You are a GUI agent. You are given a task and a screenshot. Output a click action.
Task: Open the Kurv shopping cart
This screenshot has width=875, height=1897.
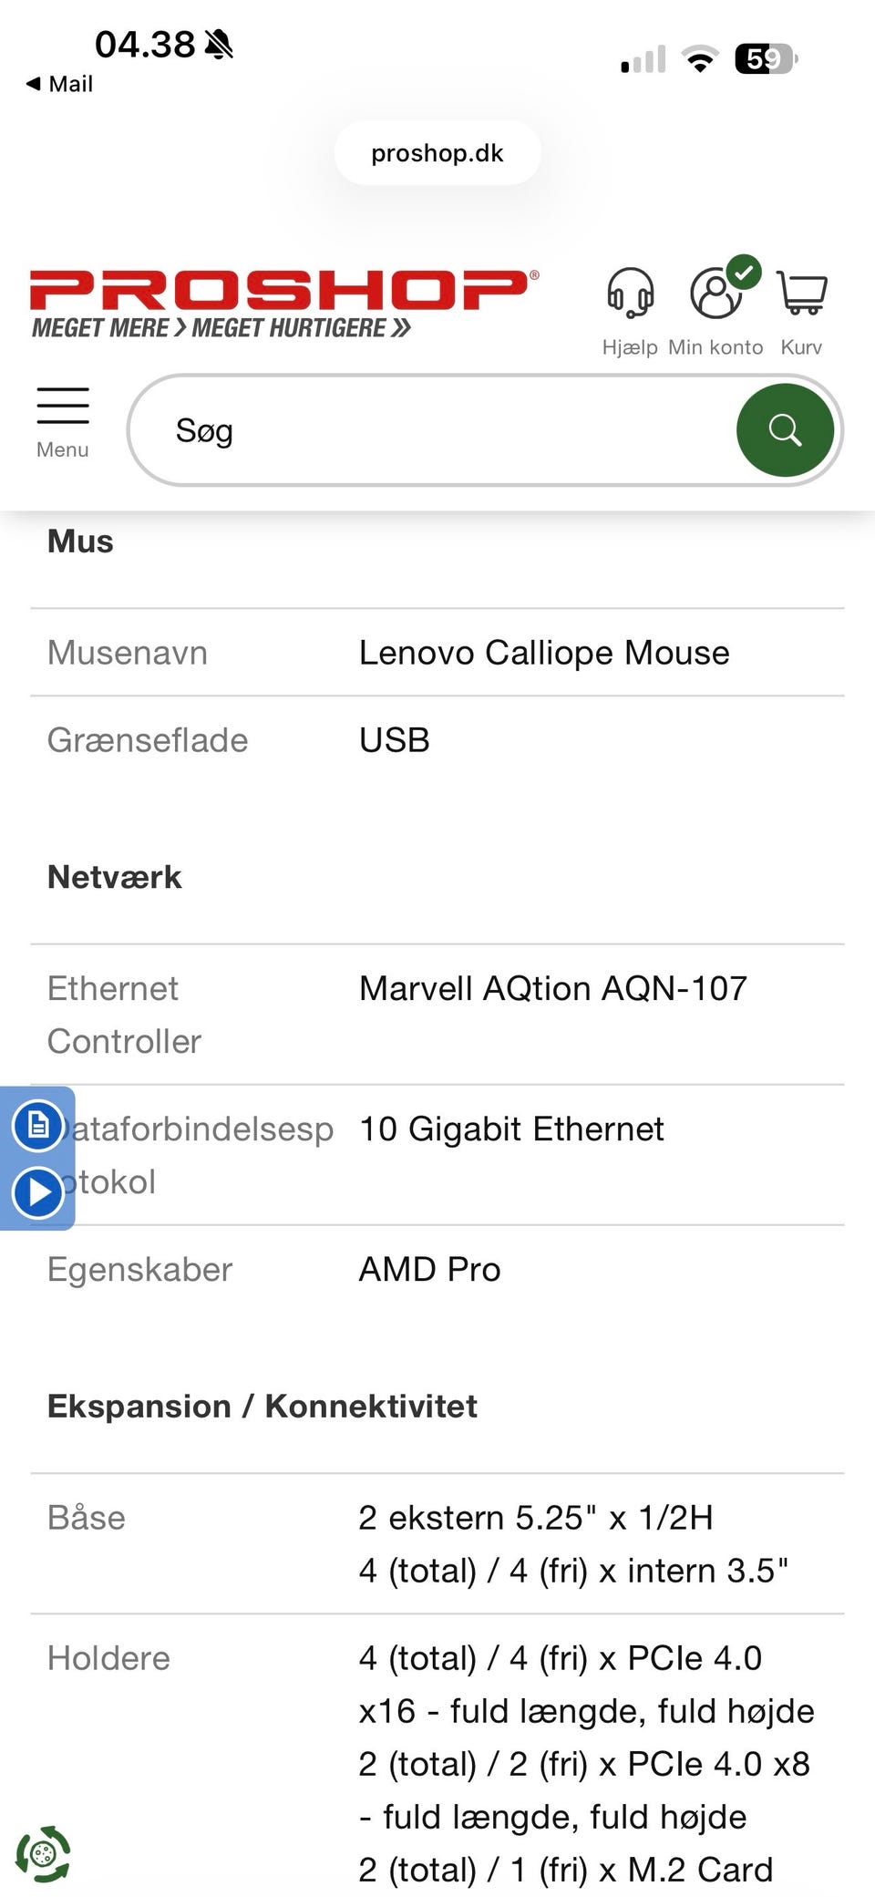click(x=802, y=294)
